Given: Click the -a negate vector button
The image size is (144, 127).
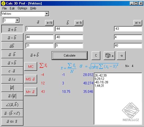Looking at the screenshot, I should [x=121, y=55].
